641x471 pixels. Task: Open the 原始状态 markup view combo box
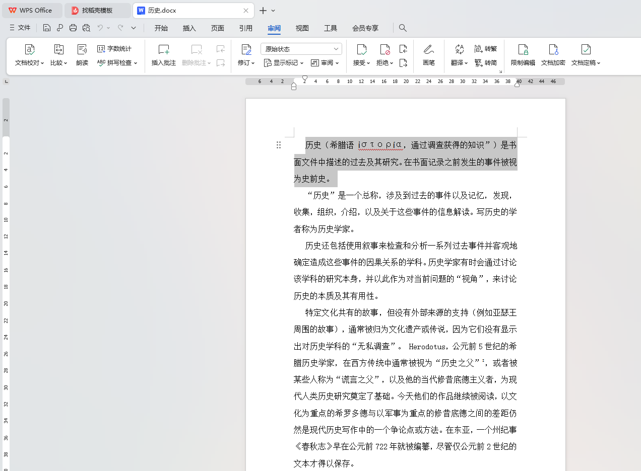(301, 49)
